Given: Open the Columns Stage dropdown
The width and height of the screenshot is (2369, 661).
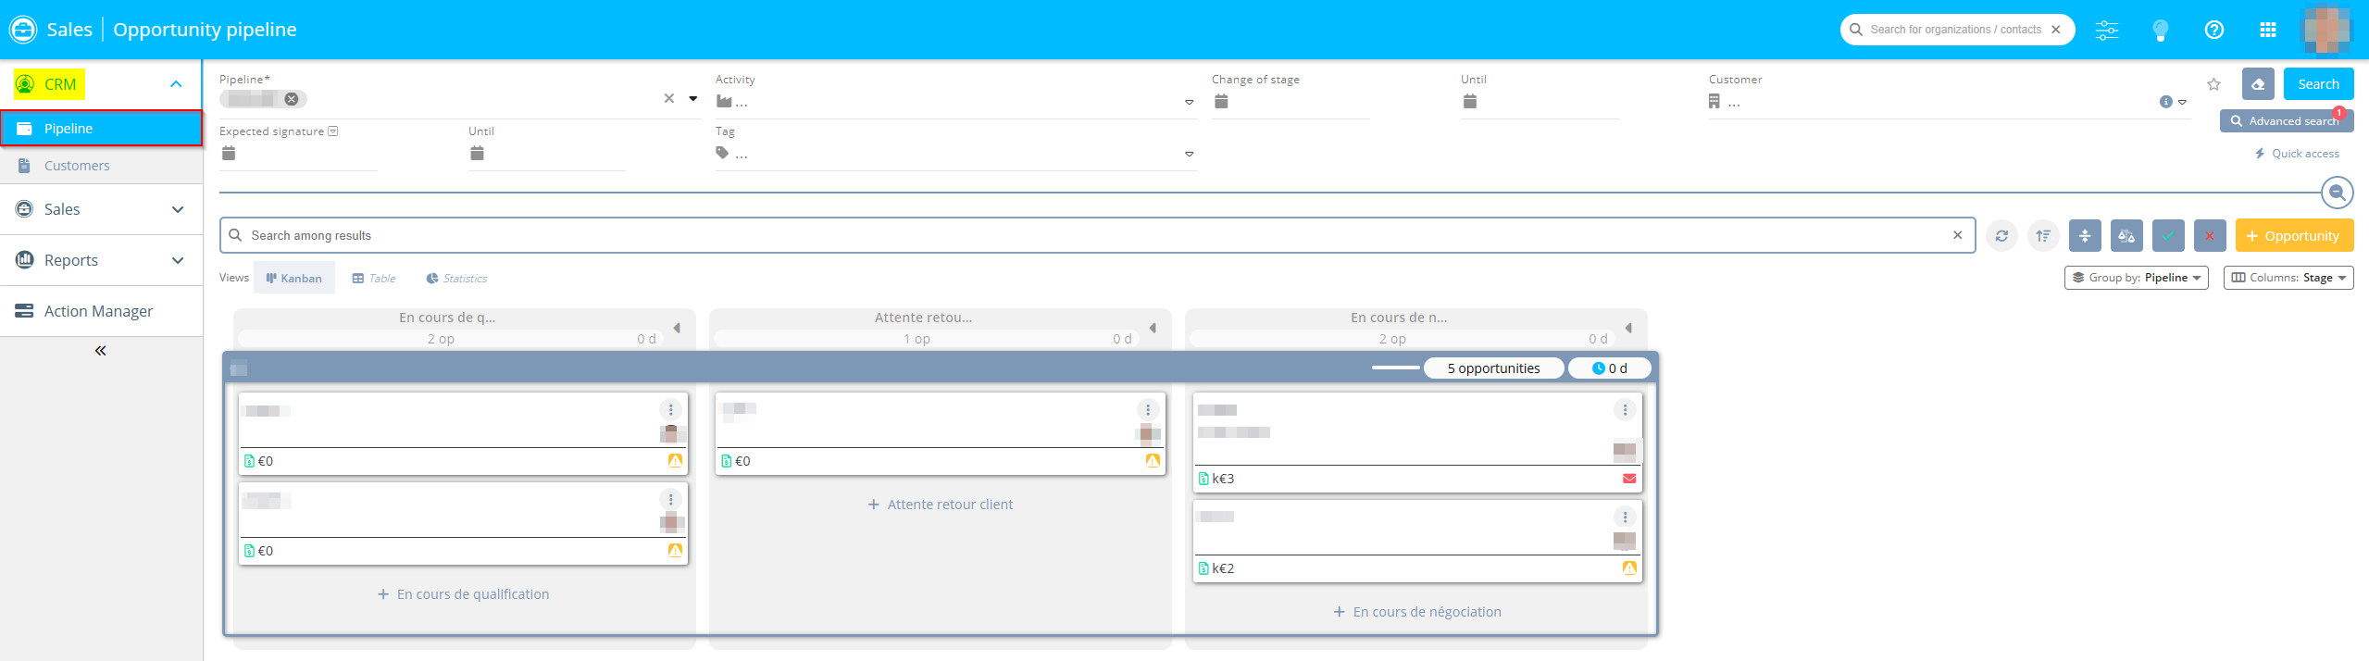Looking at the screenshot, I should (2288, 278).
